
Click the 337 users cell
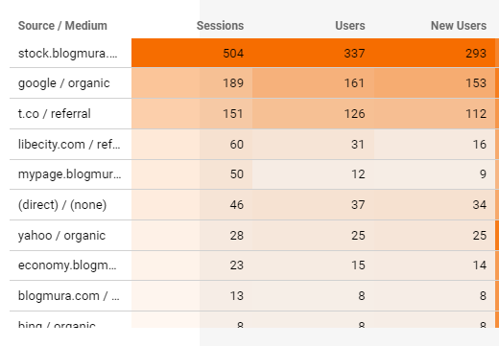[313, 53]
